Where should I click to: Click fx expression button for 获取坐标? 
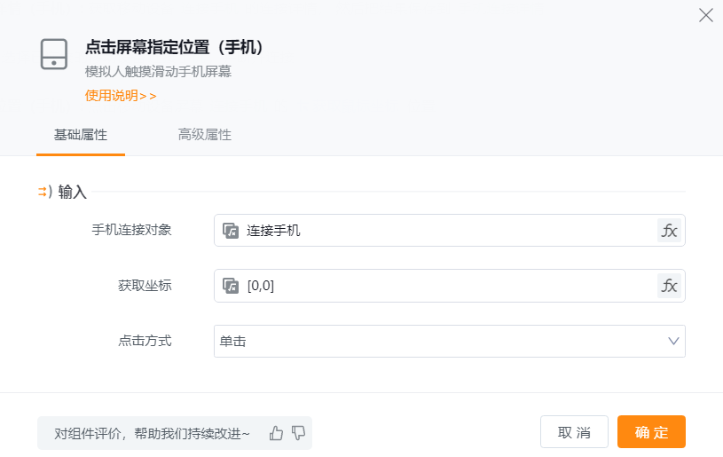coord(670,286)
